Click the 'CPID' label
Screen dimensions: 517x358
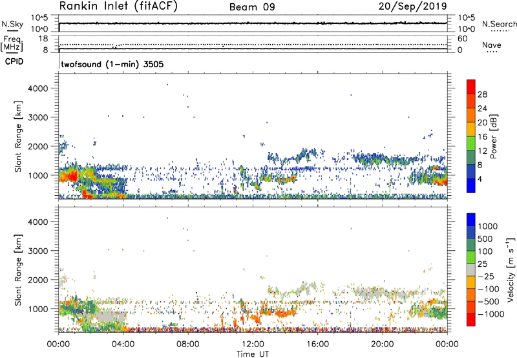tap(14, 61)
